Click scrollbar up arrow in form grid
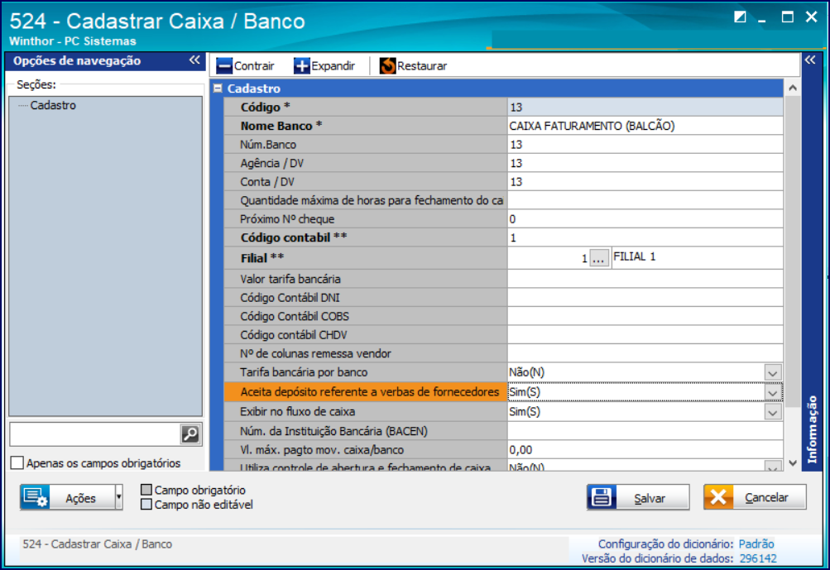Screen dimensions: 830x570 click(x=793, y=88)
